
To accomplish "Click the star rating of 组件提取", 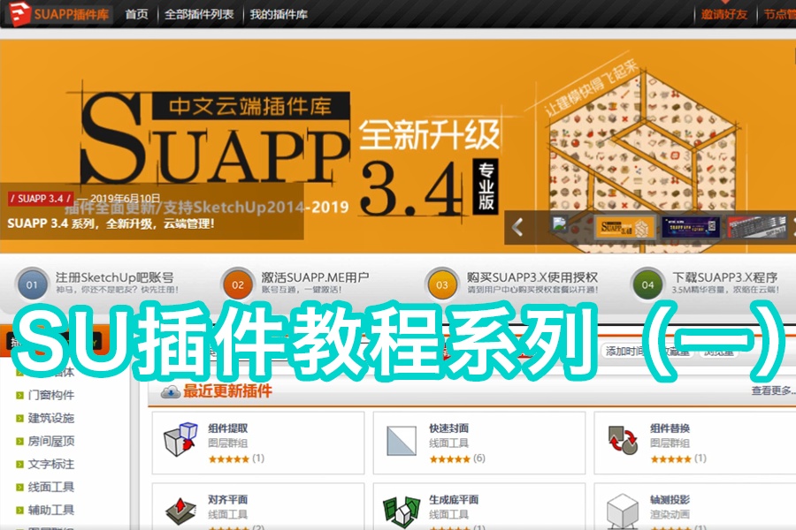I will [x=229, y=459].
